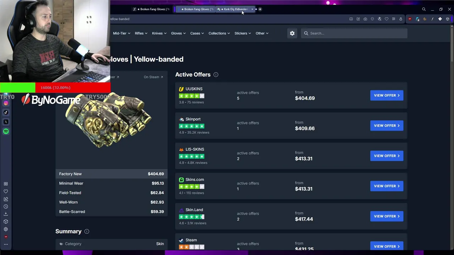Viewport: 454px width, 255px height.
Task: Select Well-Worn price row
Action: 111,202
